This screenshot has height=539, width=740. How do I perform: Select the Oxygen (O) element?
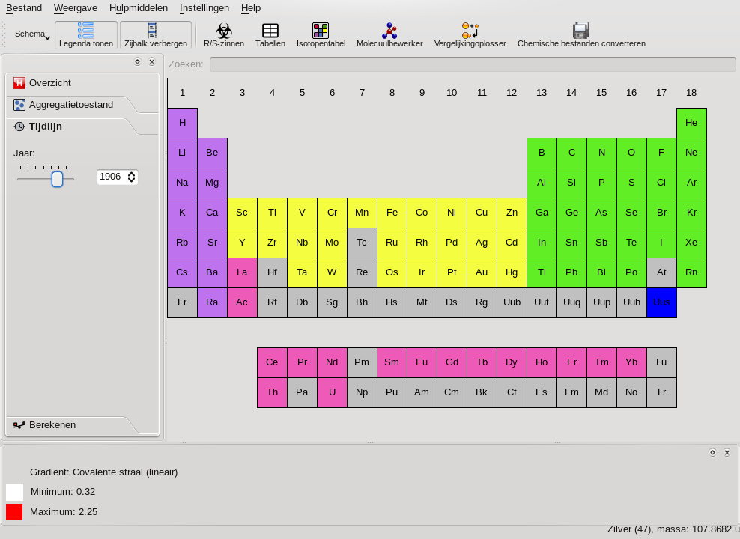(x=631, y=153)
